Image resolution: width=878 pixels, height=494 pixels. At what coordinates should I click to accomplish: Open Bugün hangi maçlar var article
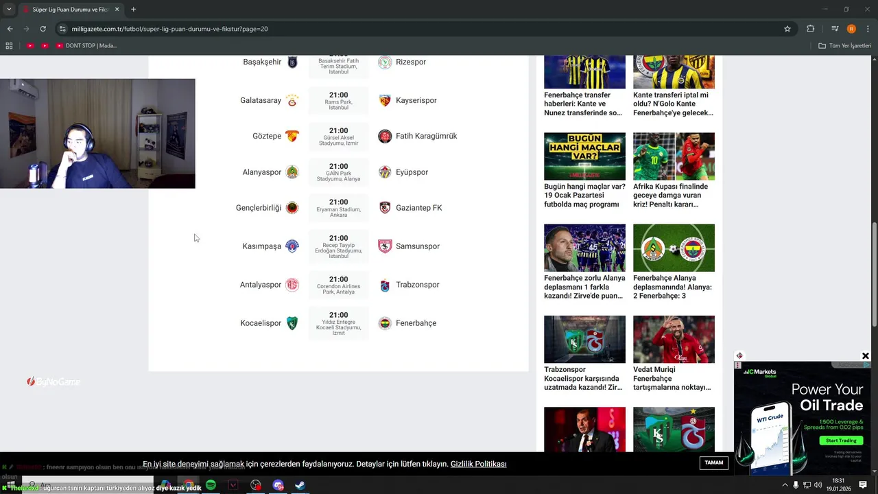pyautogui.click(x=584, y=196)
